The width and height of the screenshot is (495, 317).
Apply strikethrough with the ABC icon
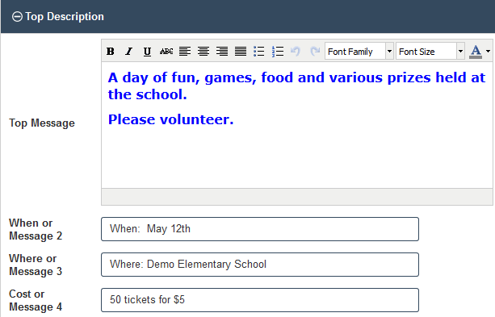coord(166,51)
